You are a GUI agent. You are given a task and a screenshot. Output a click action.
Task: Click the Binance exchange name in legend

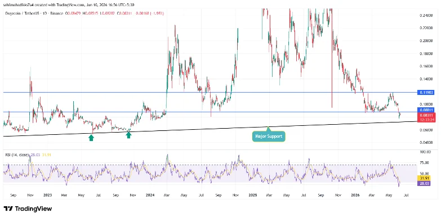tap(56, 13)
